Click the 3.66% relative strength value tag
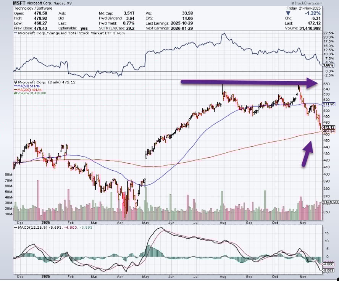This screenshot has width=339, height=281. pos(328,65)
